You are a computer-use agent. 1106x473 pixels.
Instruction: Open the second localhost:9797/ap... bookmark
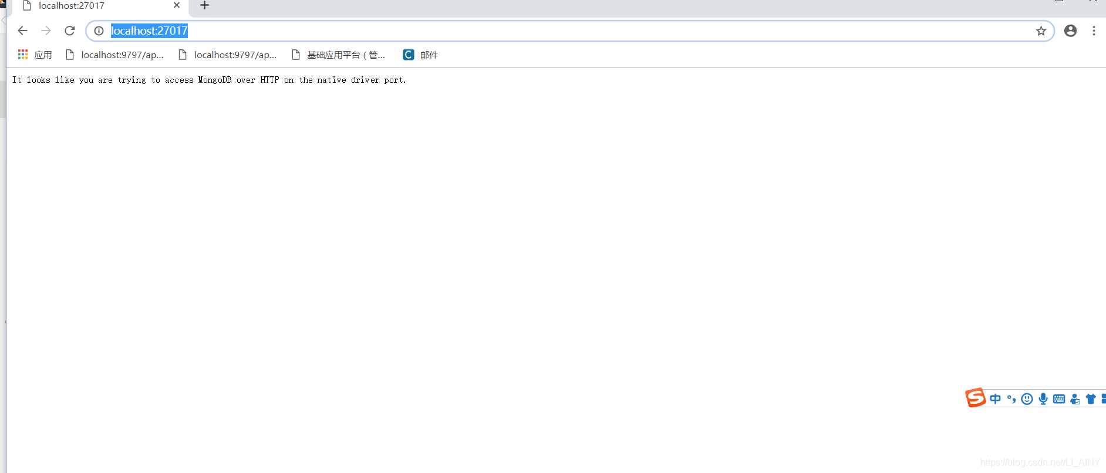point(227,55)
